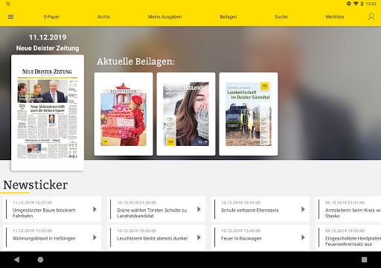Expand arrow for Wohnungsbrand in Heßlingen
This screenshot has height=268, width=381.
[95, 237]
